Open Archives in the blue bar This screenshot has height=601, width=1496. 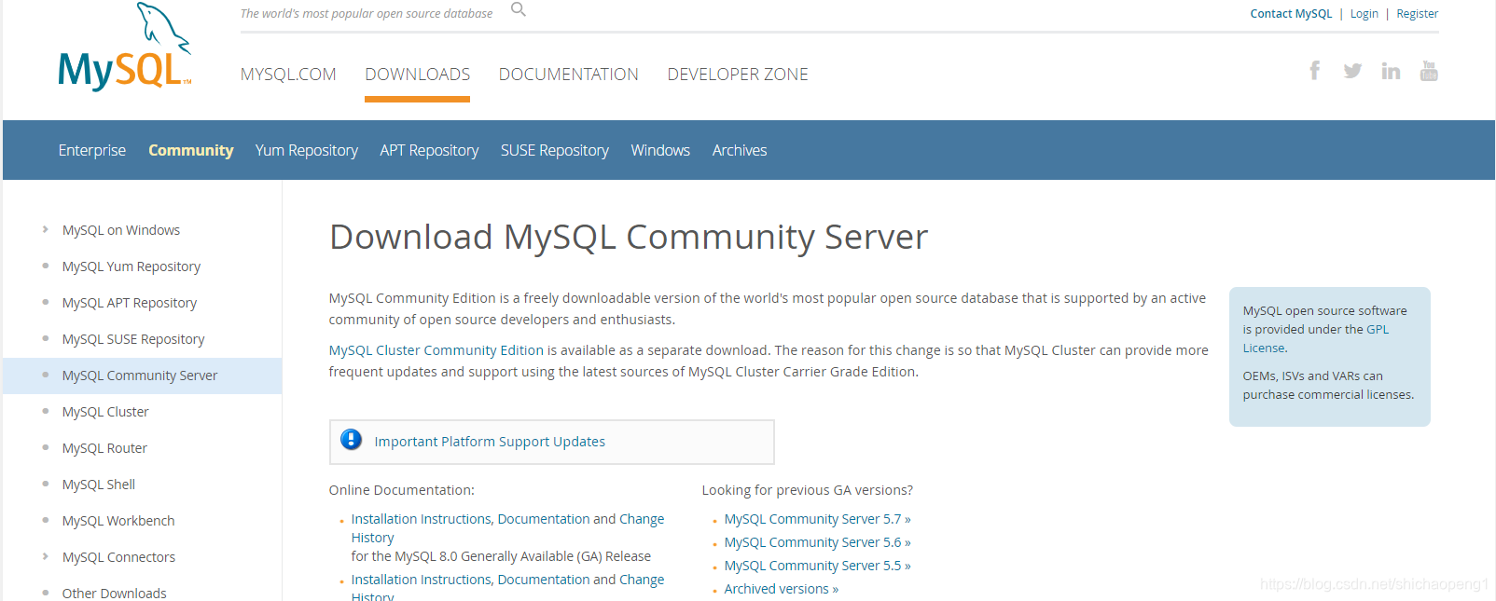[x=740, y=150]
